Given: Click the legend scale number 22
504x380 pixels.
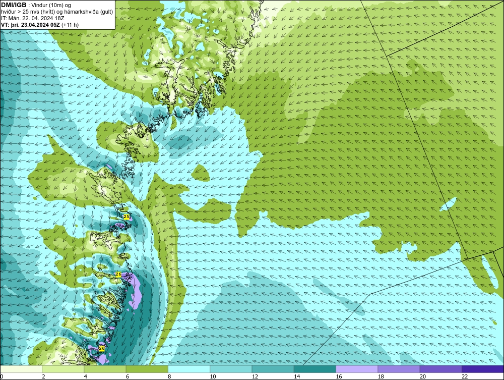Looking at the screenshot, I should point(465,376).
